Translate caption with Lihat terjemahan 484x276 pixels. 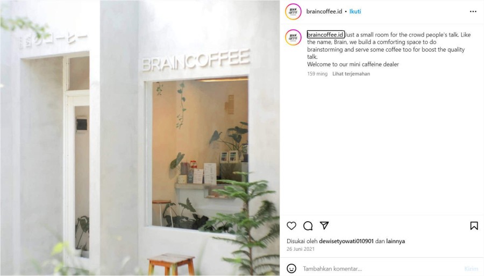pyautogui.click(x=351, y=74)
